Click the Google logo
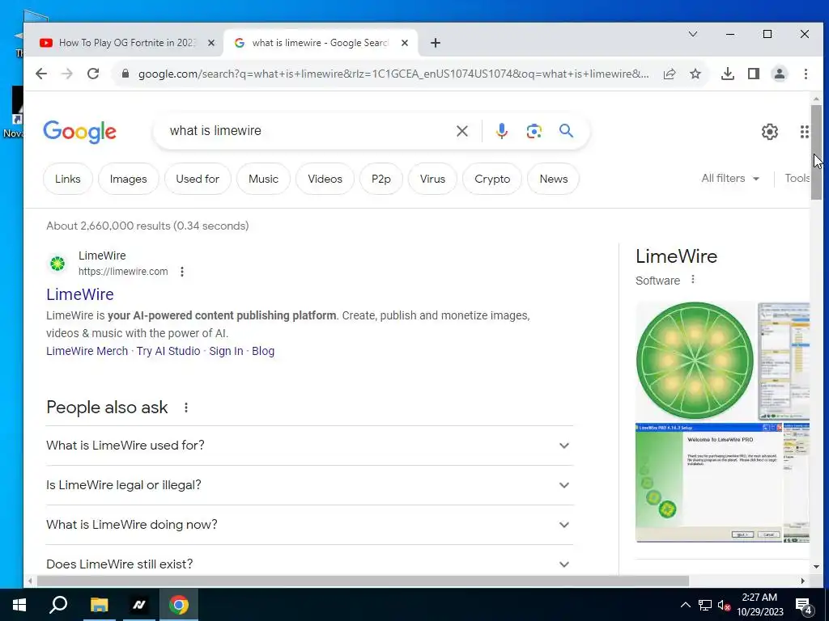 [80, 132]
